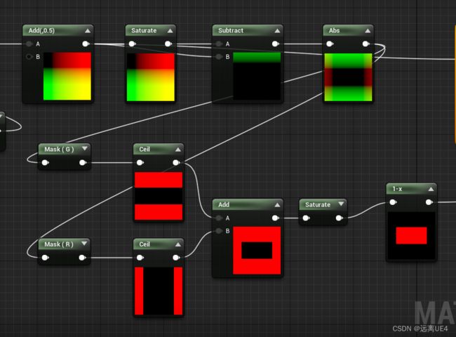Select the lower Saturate node title
The image size is (456, 337).
(318, 204)
